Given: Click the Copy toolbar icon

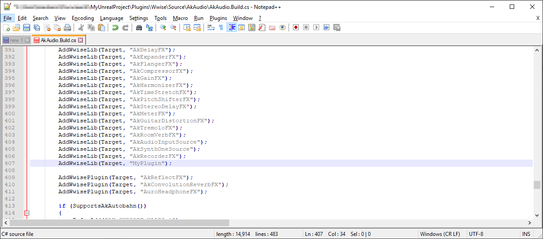Looking at the screenshot, I should tap(91, 27).
